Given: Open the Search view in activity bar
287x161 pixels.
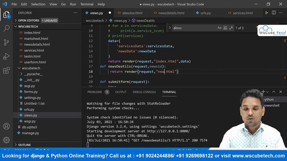Looking at the screenshot, I should pyautogui.click(x=6, y=28).
